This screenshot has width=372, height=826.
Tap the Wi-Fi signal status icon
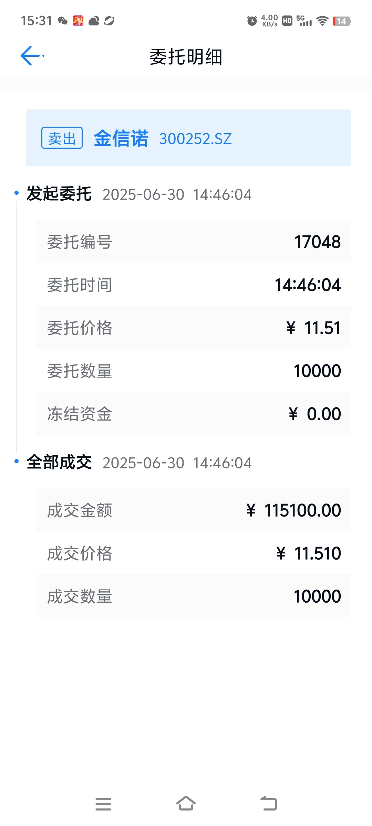[322, 21]
